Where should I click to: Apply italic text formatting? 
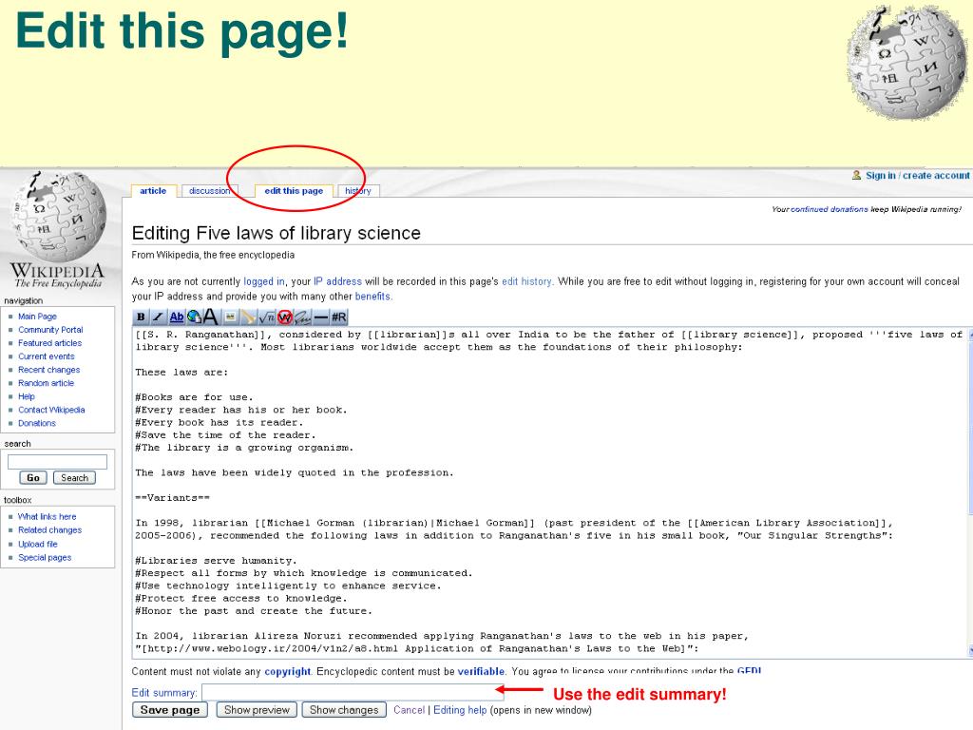(159, 317)
